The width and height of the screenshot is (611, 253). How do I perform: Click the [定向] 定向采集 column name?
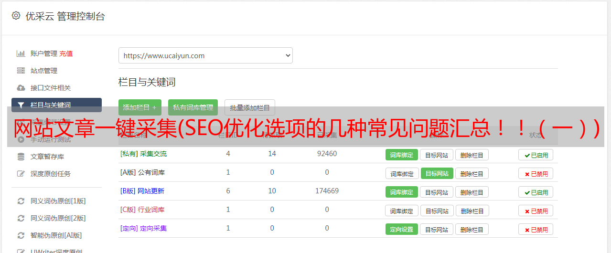[x=143, y=228]
